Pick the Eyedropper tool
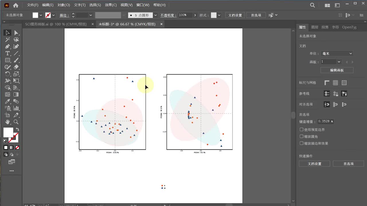 coord(7,102)
